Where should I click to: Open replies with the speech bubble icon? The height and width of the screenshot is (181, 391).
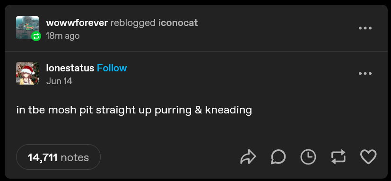click(x=278, y=157)
